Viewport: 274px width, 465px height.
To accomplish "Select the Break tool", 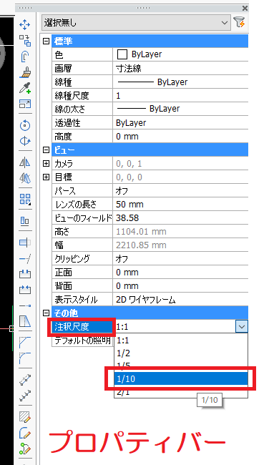I will pos(25,274).
